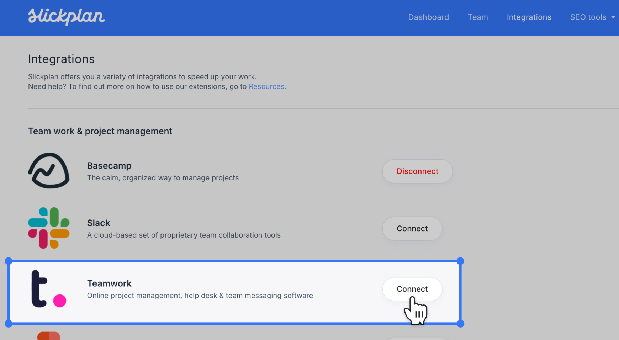Click the Teamwork integration name

pyautogui.click(x=109, y=283)
